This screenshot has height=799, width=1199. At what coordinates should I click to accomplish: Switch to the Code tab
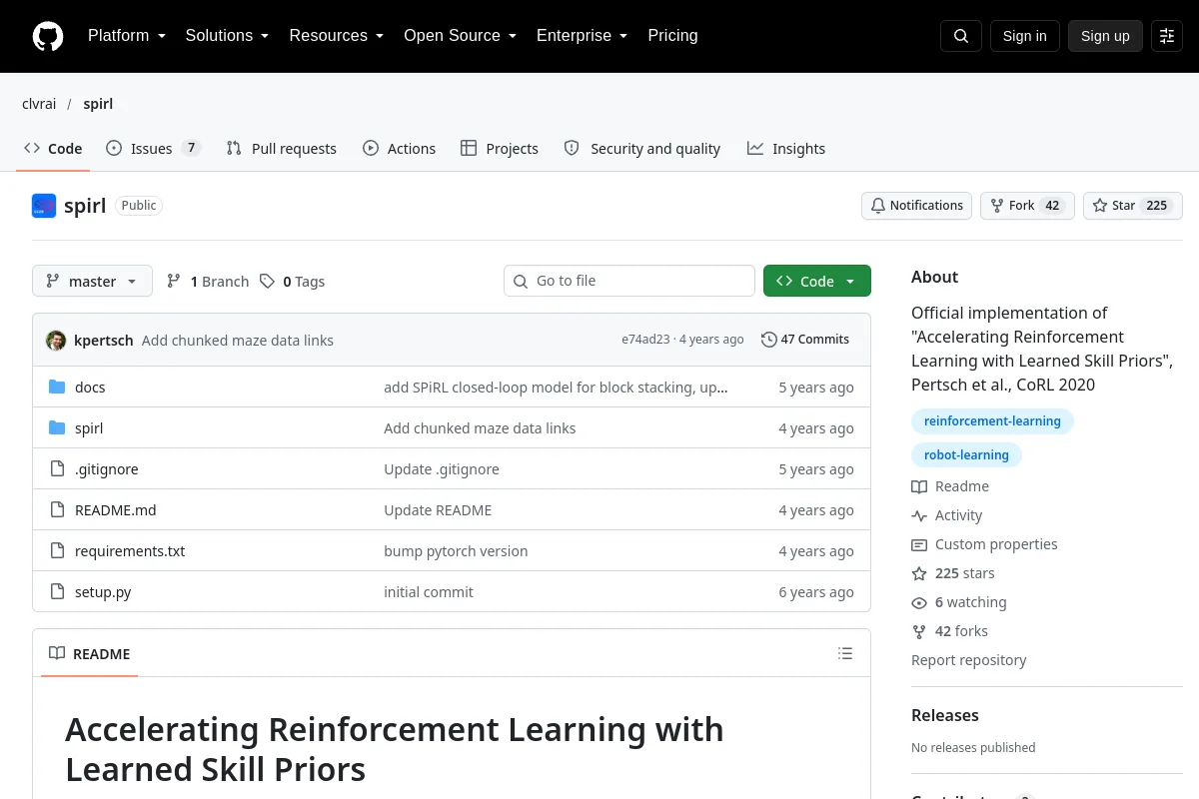(x=54, y=149)
